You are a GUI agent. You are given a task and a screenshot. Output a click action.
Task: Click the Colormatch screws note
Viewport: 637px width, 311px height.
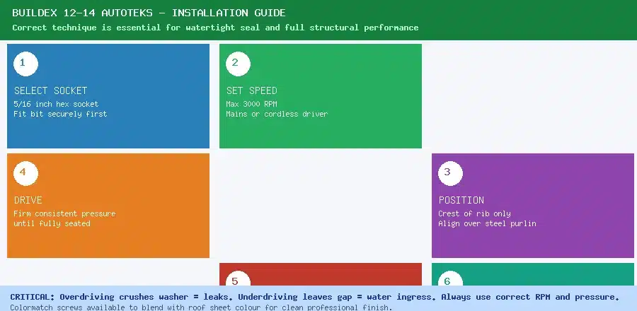point(201,307)
